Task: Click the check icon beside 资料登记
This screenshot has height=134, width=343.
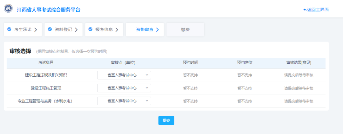Action: [50, 29]
